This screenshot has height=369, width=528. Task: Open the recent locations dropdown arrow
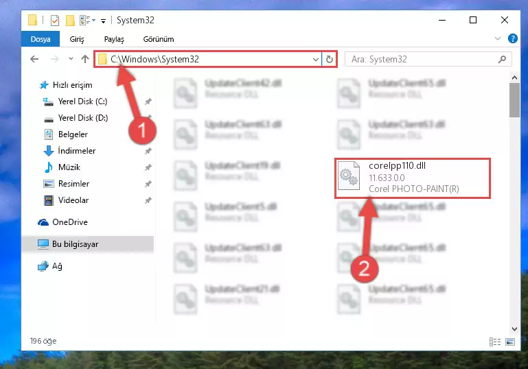71,59
